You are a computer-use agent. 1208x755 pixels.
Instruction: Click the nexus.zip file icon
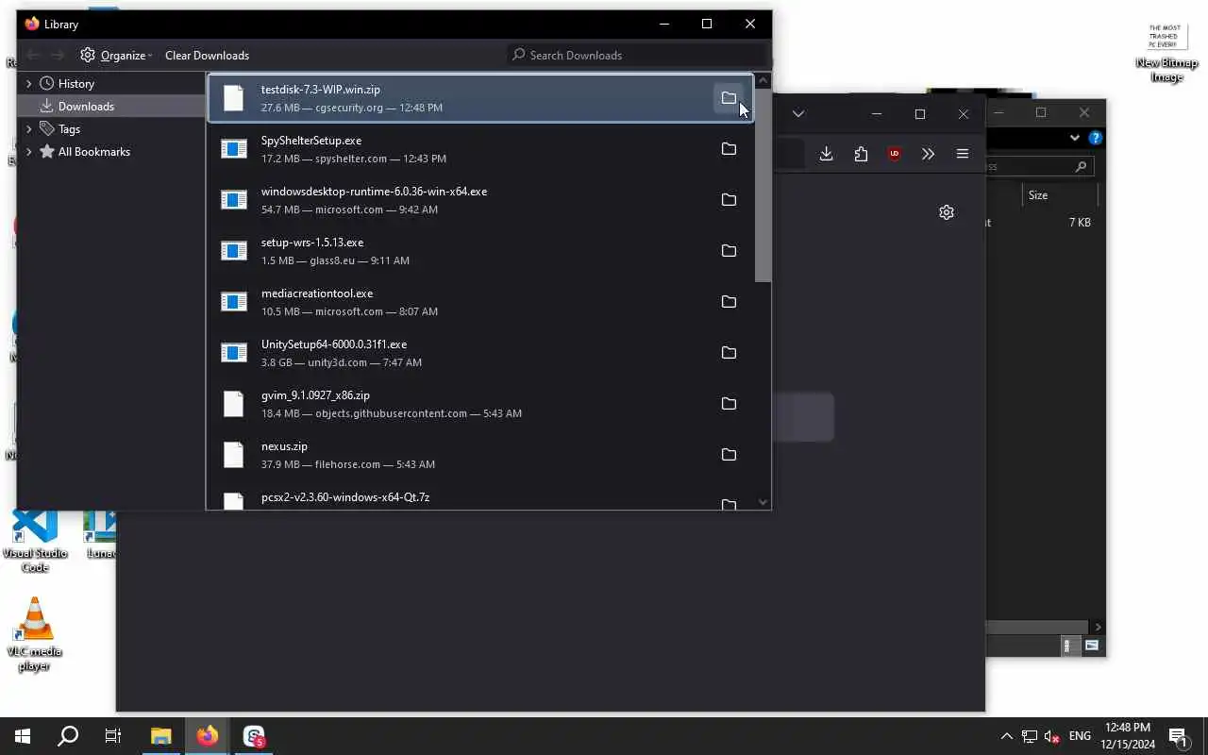[233, 455]
